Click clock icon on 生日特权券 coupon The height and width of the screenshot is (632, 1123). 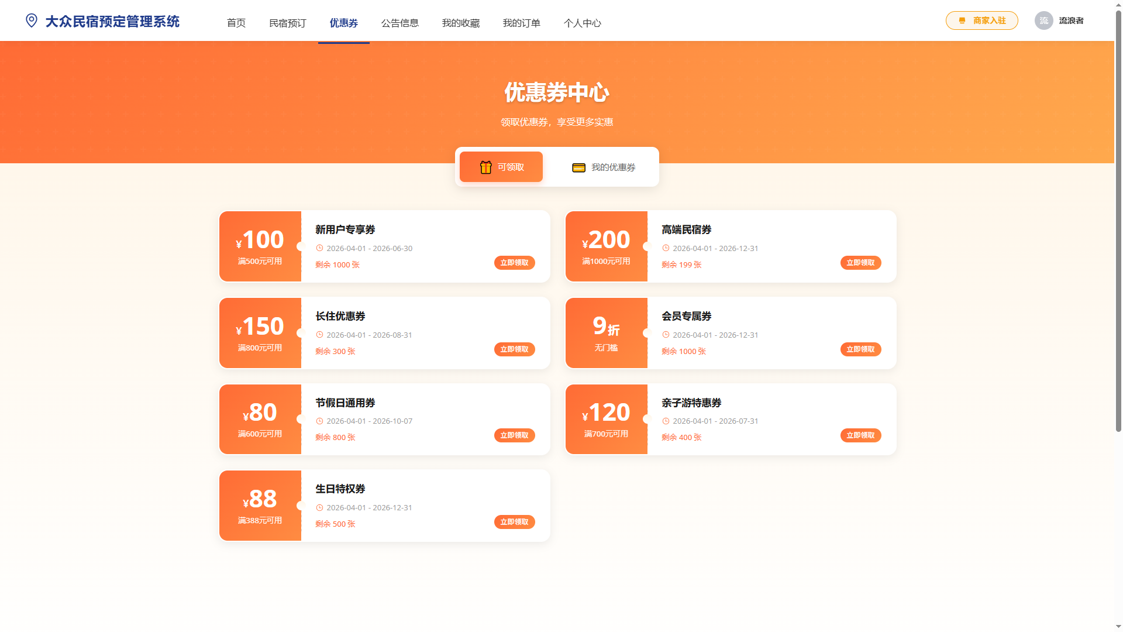coord(319,507)
